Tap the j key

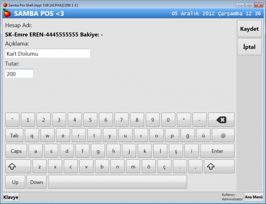[129, 151]
